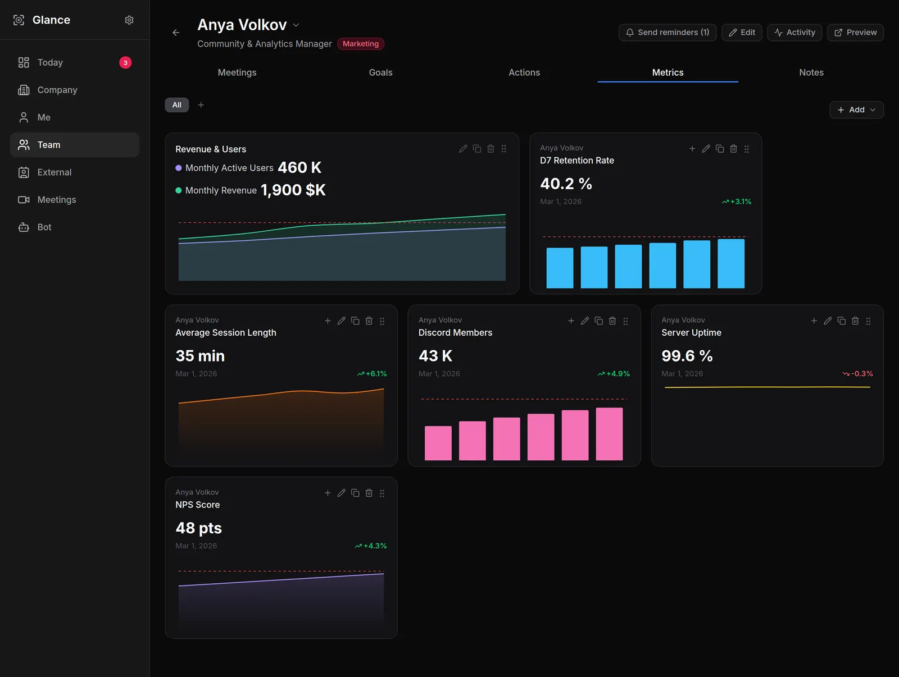Viewport: 899px width, 677px height.
Task: Duplicate the Discord Members card
Action: [598, 321]
